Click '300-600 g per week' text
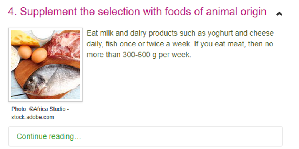Screen dimensions: 299x149 (x=157, y=55)
